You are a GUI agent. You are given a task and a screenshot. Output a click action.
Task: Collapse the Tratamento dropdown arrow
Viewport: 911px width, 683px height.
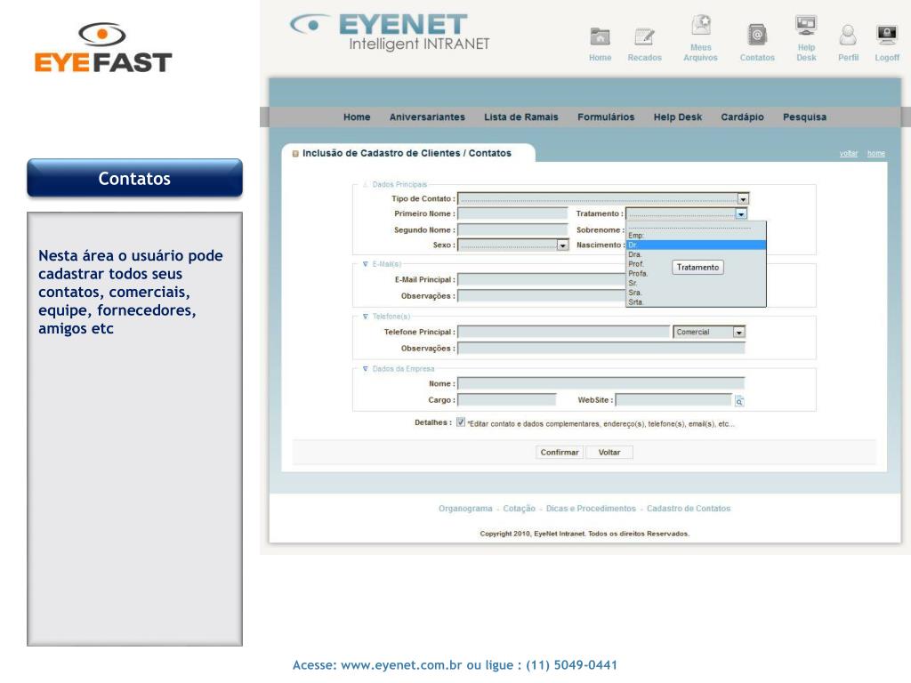(x=740, y=213)
